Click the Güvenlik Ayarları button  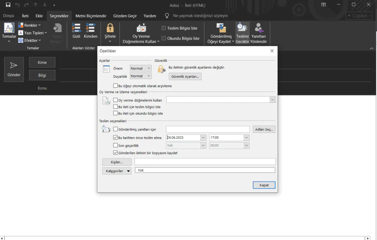click(185, 77)
